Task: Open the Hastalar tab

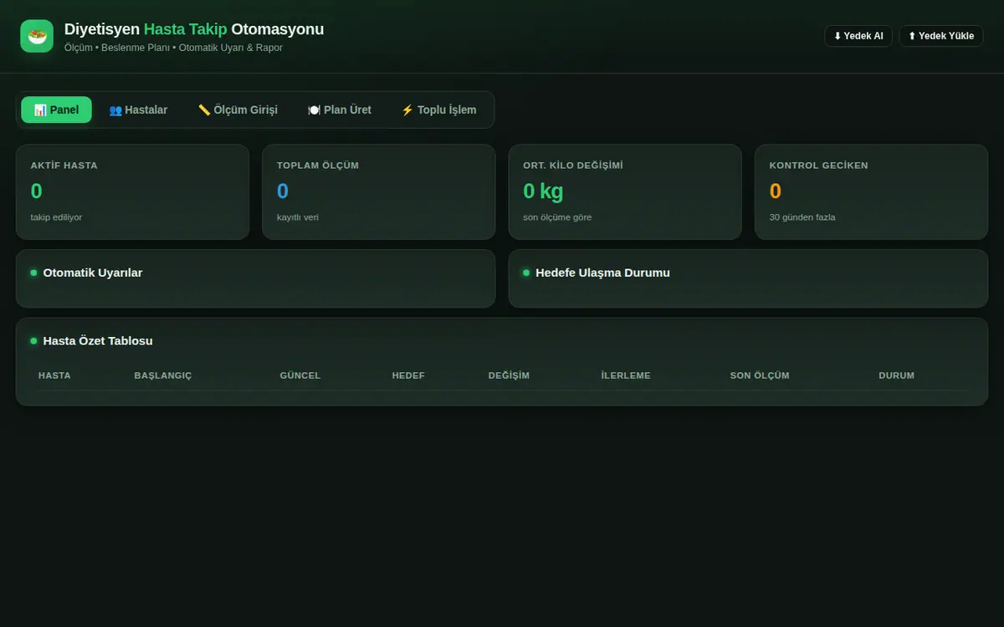Action: coord(138,110)
